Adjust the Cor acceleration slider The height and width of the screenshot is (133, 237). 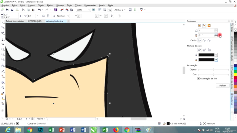(213, 75)
